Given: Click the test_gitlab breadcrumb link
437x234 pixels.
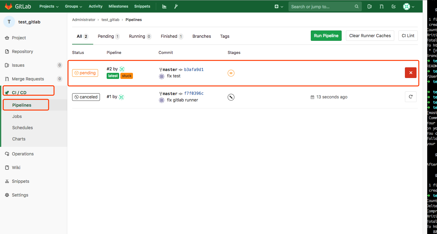Looking at the screenshot, I should [x=110, y=20].
